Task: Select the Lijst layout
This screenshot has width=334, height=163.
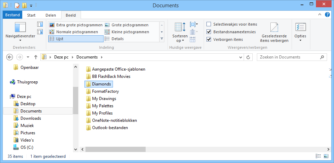Action: coord(76,39)
